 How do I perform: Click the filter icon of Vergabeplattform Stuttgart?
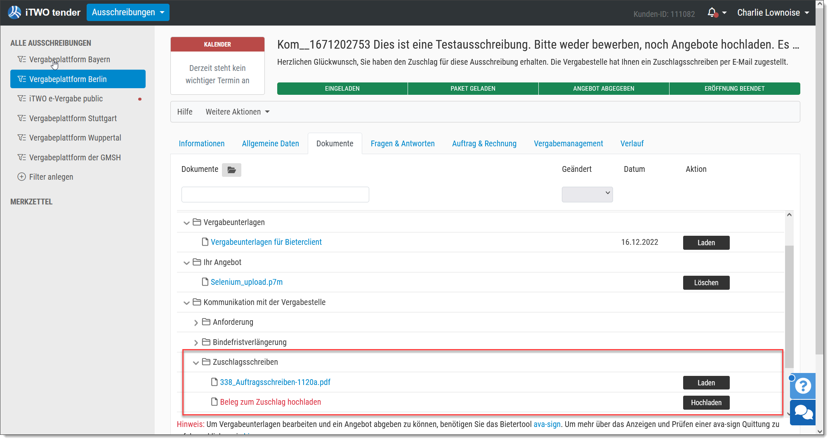pos(22,118)
